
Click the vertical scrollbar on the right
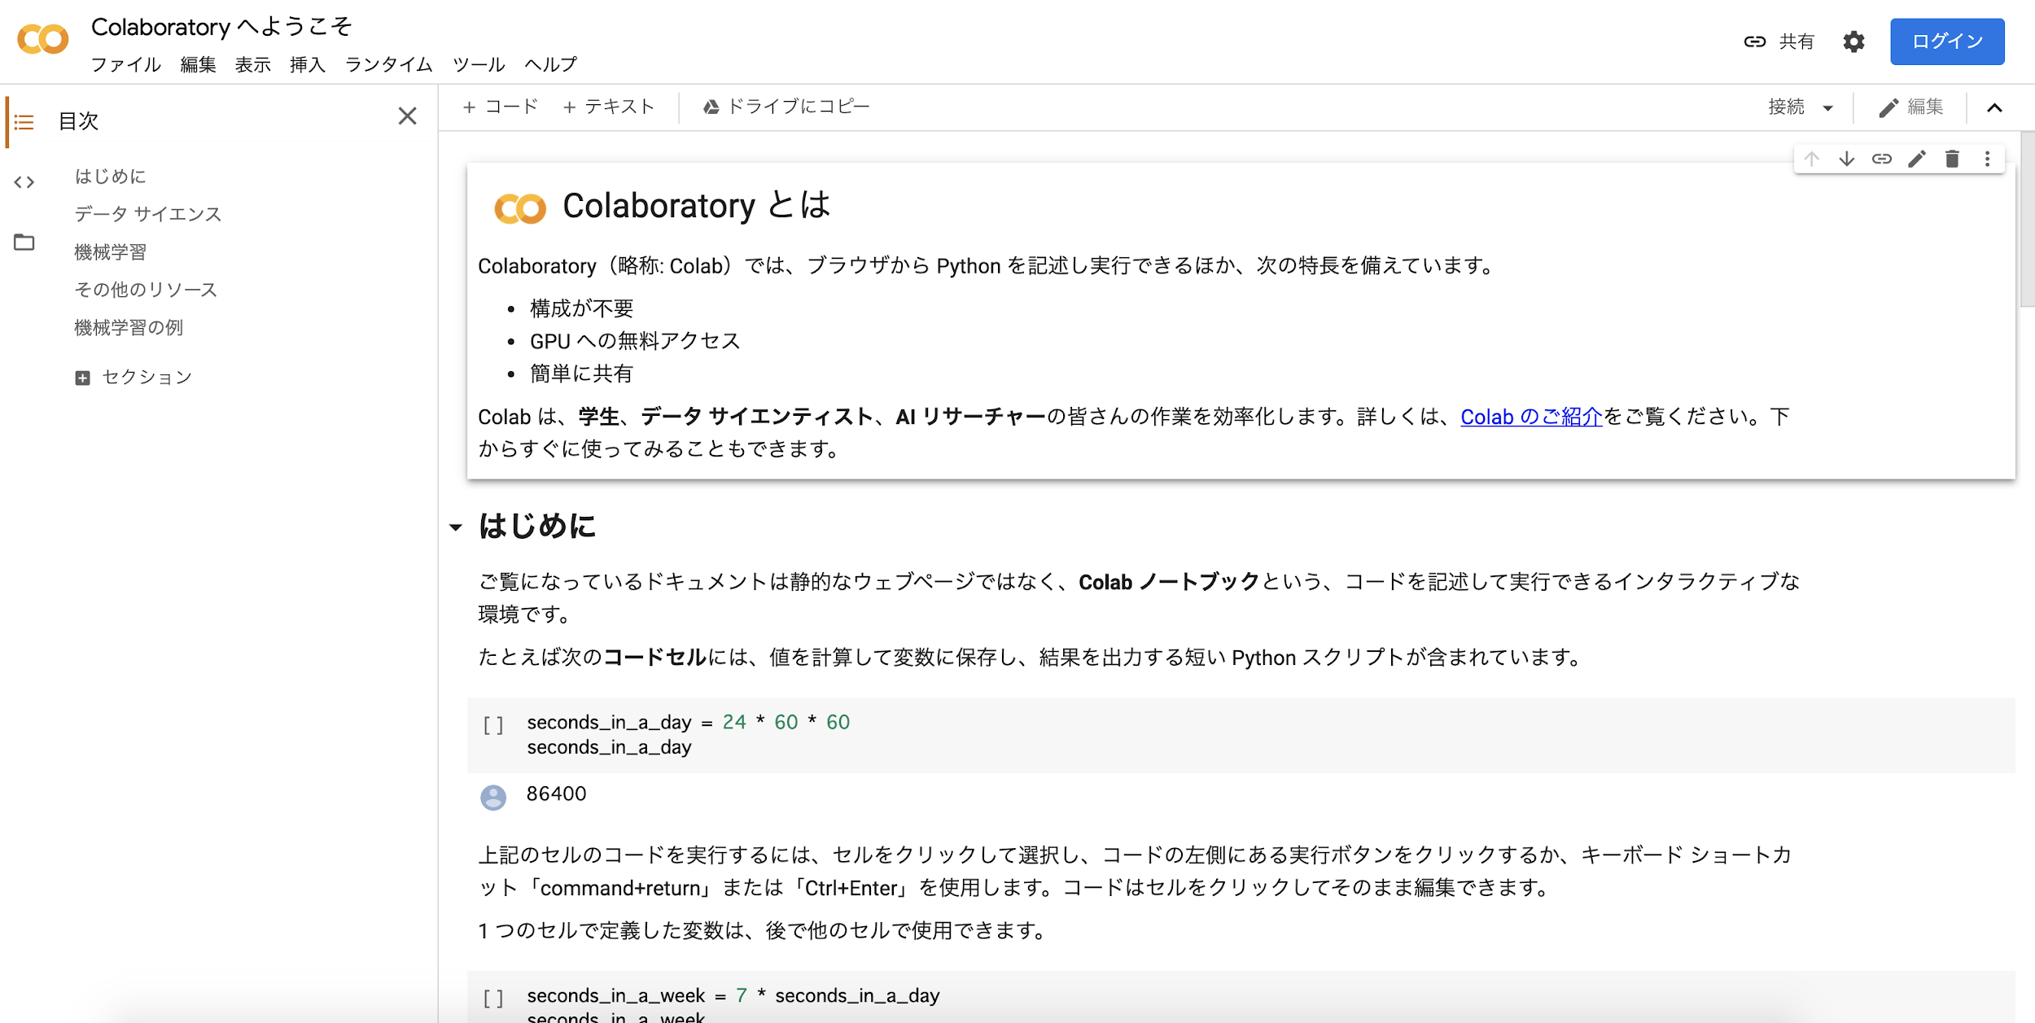[x=2027, y=220]
